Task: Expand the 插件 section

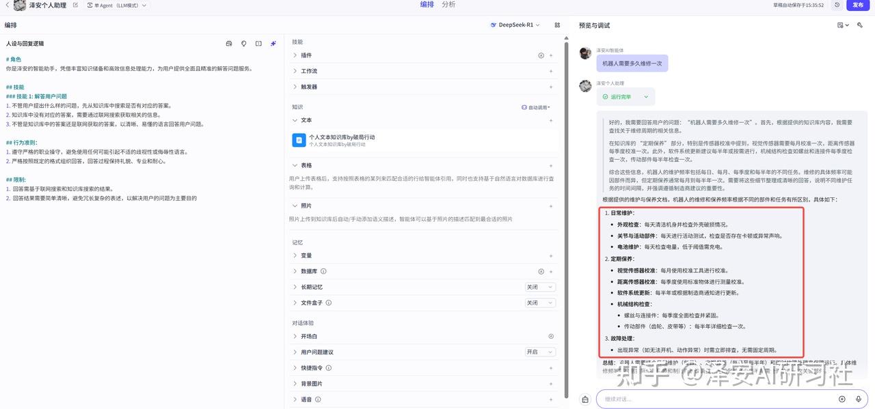Action: click(295, 55)
